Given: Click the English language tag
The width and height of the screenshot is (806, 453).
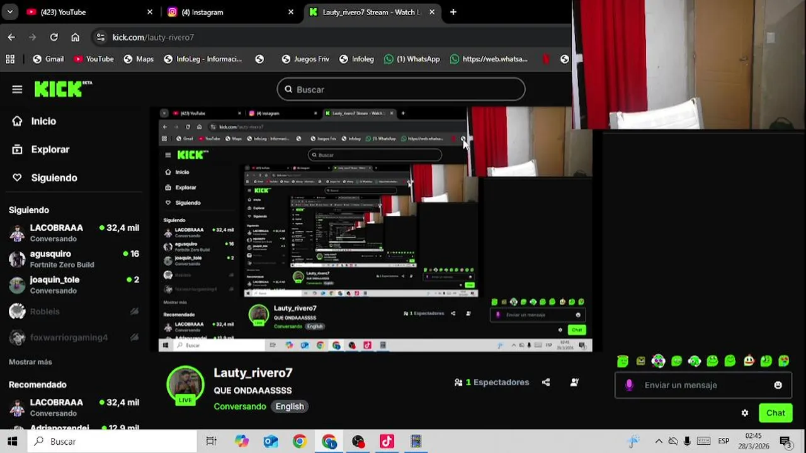Looking at the screenshot, I should pyautogui.click(x=290, y=406).
